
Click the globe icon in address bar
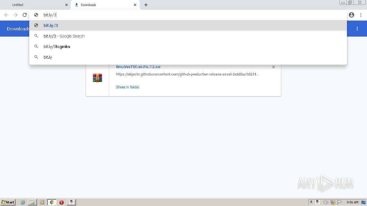(x=36, y=15)
